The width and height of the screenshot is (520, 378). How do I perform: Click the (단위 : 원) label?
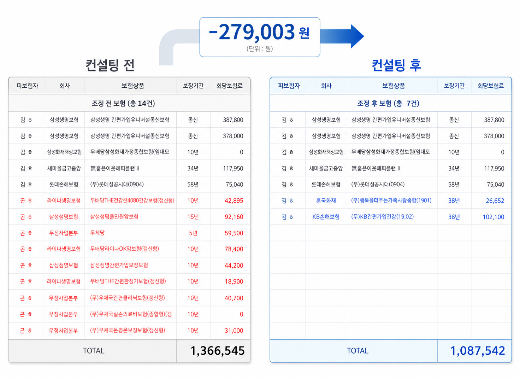tap(260, 49)
